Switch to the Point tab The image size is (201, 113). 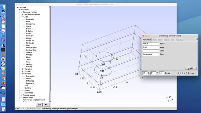[155, 40]
